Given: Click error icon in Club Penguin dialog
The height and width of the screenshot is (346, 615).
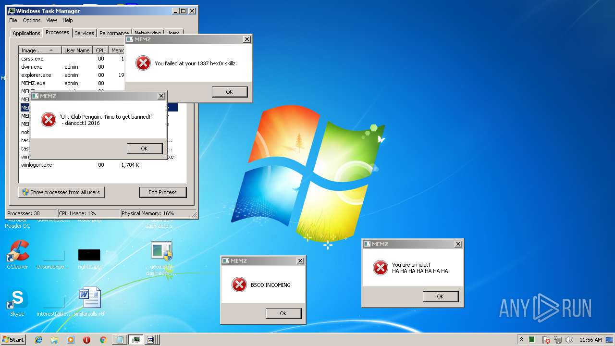Looking at the screenshot, I should [x=49, y=120].
